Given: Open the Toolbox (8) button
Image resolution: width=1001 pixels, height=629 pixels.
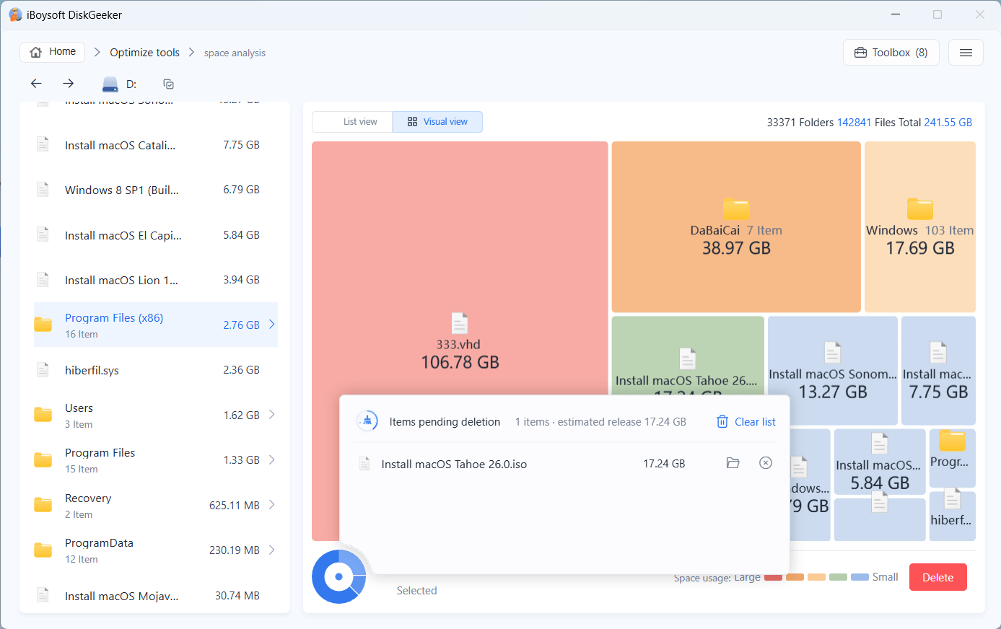Looking at the screenshot, I should [x=891, y=53].
